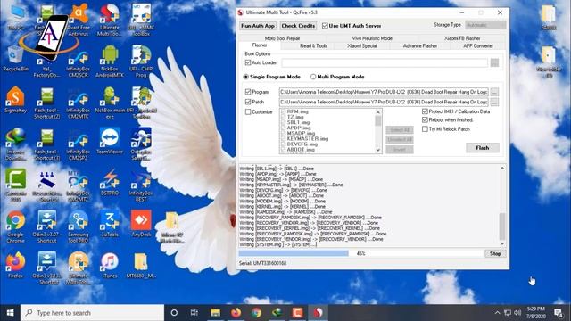Launch the Google Chrome desktop shortcut
This screenshot has height=321, width=571.
pyautogui.click(x=15, y=226)
